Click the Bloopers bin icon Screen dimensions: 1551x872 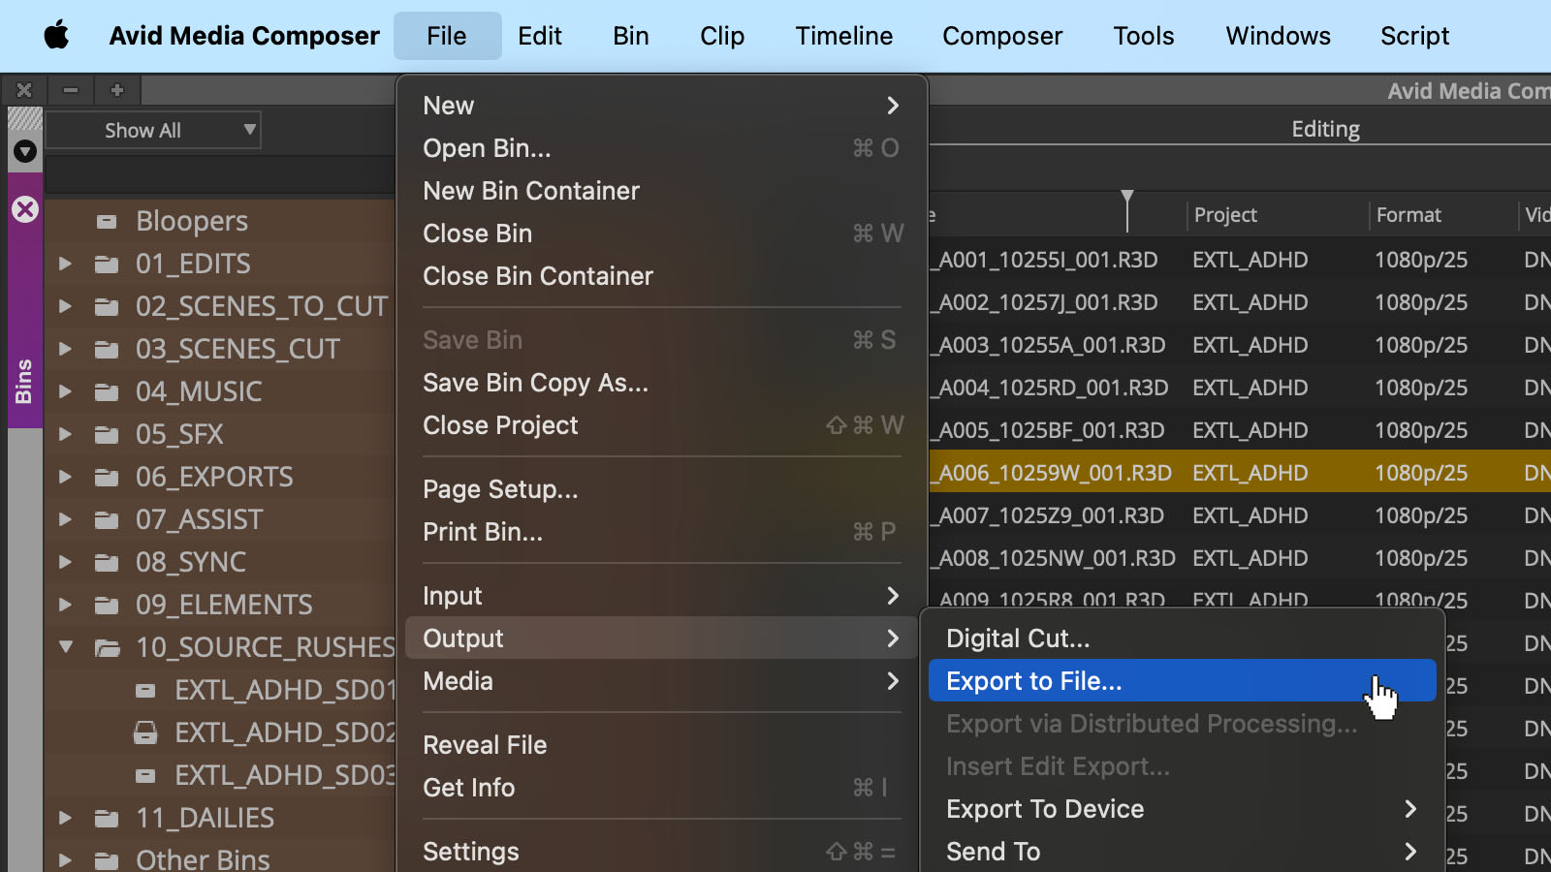[107, 221]
